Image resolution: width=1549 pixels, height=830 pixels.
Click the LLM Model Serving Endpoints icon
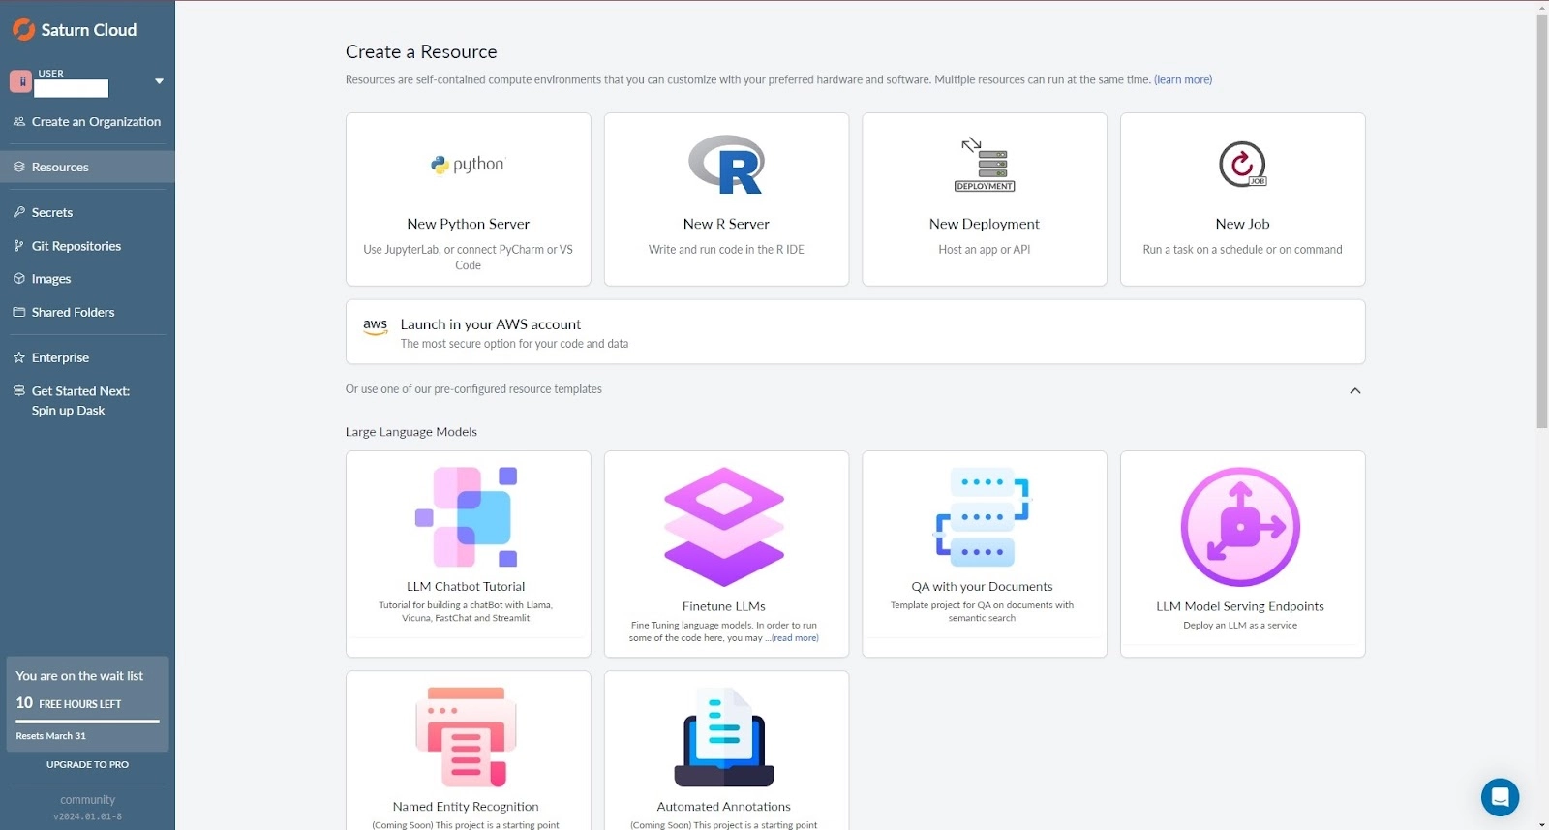tap(1240, 527)
